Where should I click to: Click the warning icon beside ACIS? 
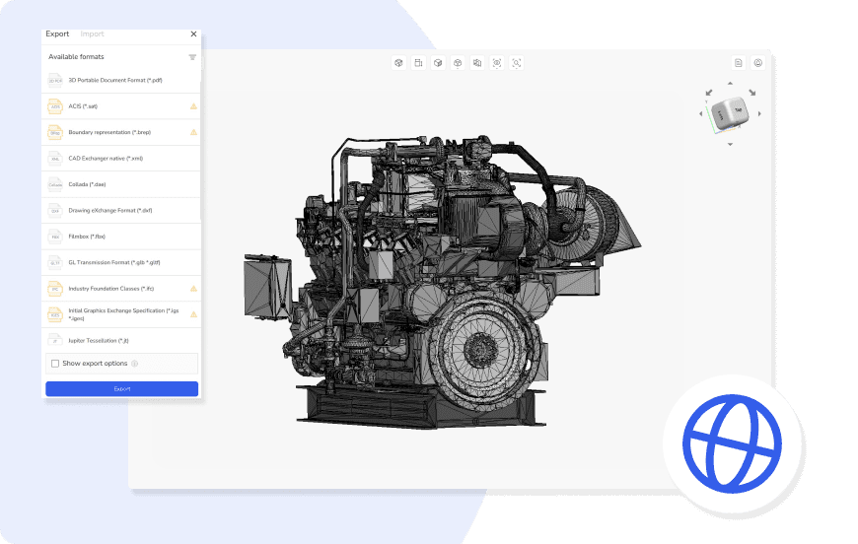pyautogui.click(x=193, y=106)
